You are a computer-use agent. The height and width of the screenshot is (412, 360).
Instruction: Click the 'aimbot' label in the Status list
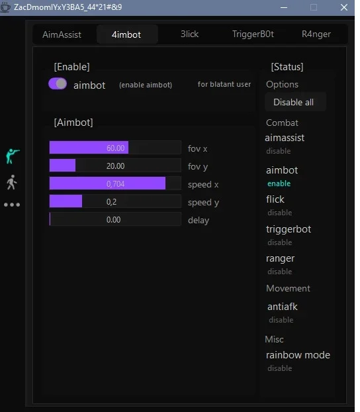coord(282,170)
